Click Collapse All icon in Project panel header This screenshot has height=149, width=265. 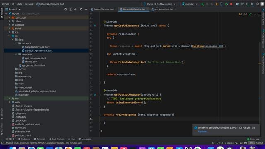coord(75,9)
